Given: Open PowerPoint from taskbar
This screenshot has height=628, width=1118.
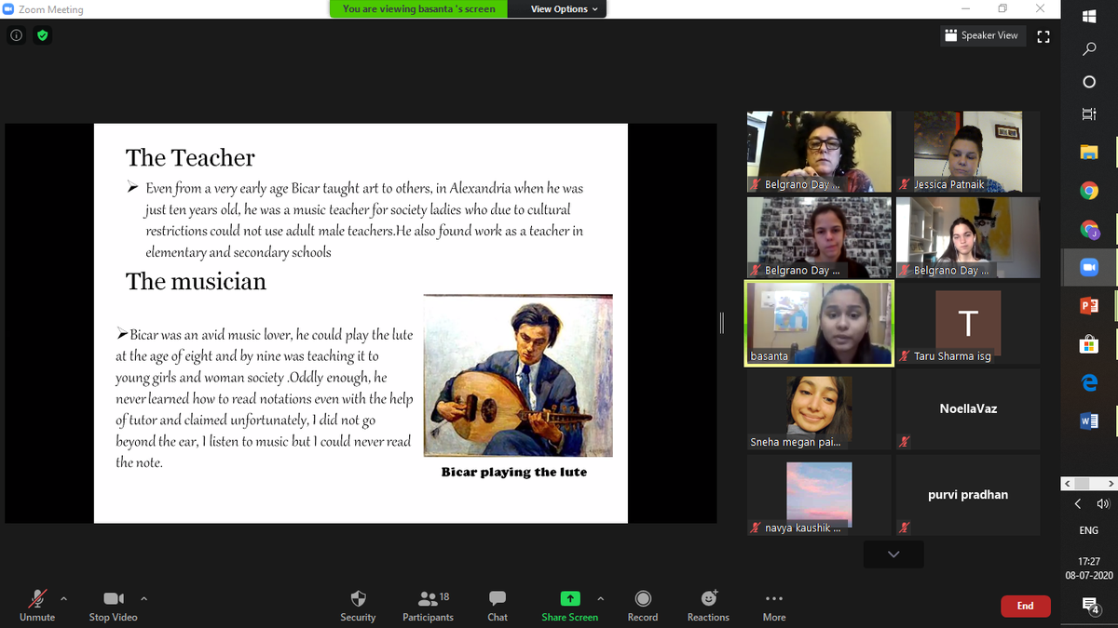Looking at the screenshot, I should (1089, 305).
